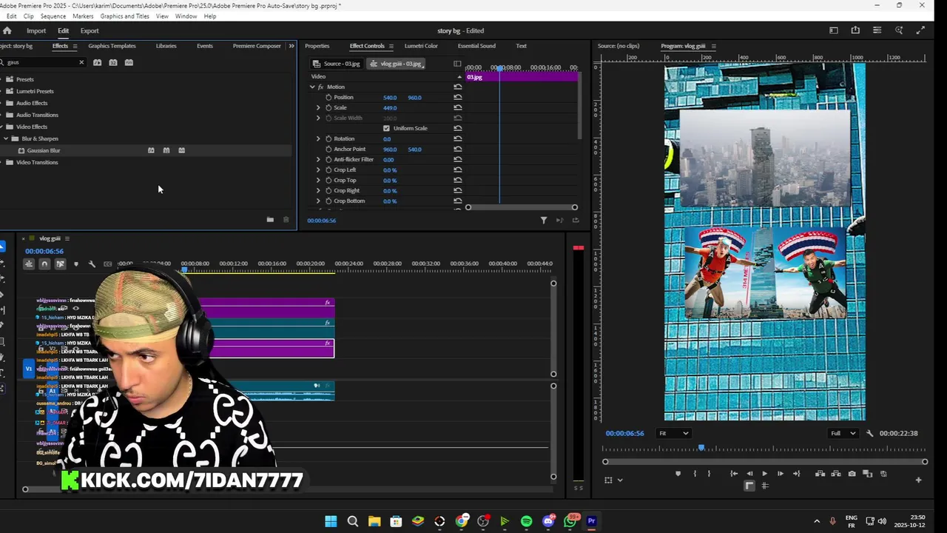Screen dimensions: 947x533
Task: Filter by YUV Effects icon in search bar
Action: click(129, 62)
